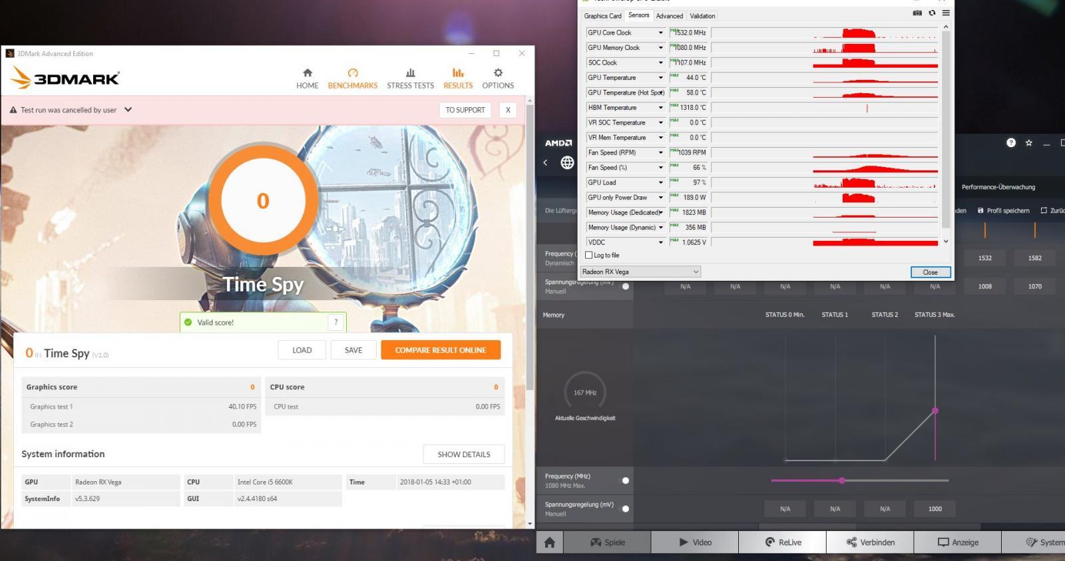Click the AMD logo in Radeon Settings
The image size is (1065, 561).
pos(558,143)
